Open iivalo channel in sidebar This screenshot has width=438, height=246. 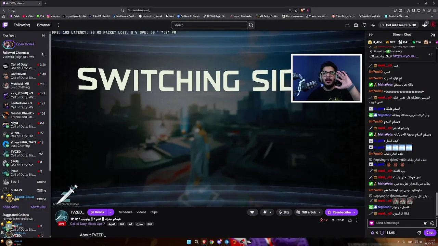tap(25, 173)
